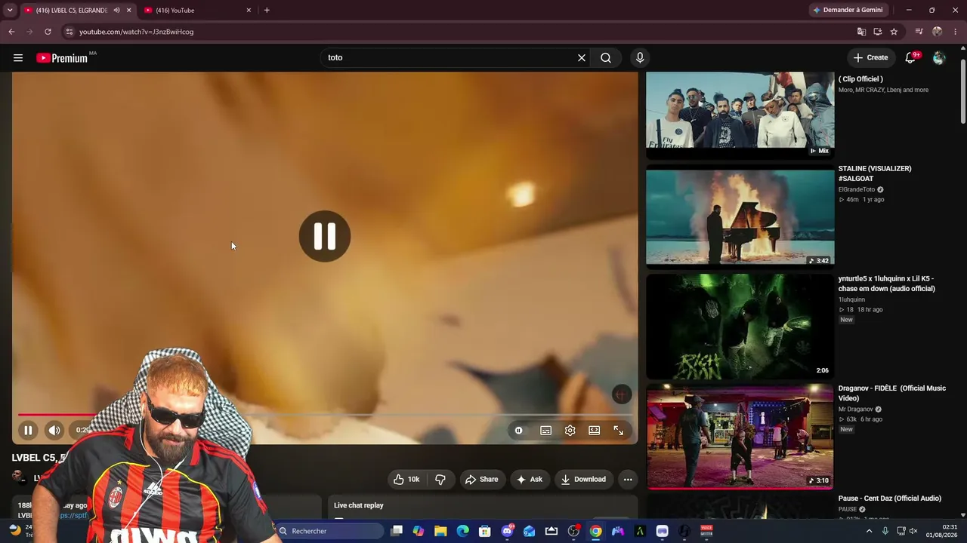
Task: Click the address bar URL
Action: click(x=136, y=32)
